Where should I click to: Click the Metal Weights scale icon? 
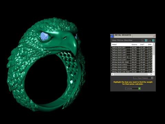(112, 36)
